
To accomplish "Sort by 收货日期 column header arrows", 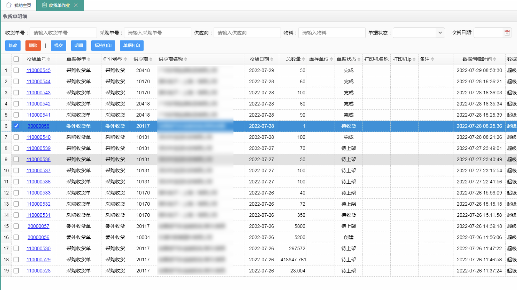I will coord(272,59).
